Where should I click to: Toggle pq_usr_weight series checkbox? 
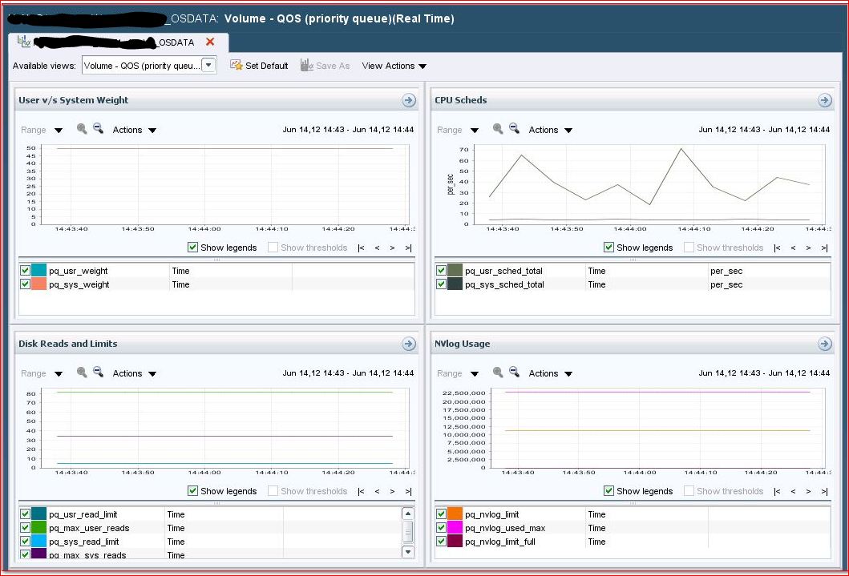point(25,271)
